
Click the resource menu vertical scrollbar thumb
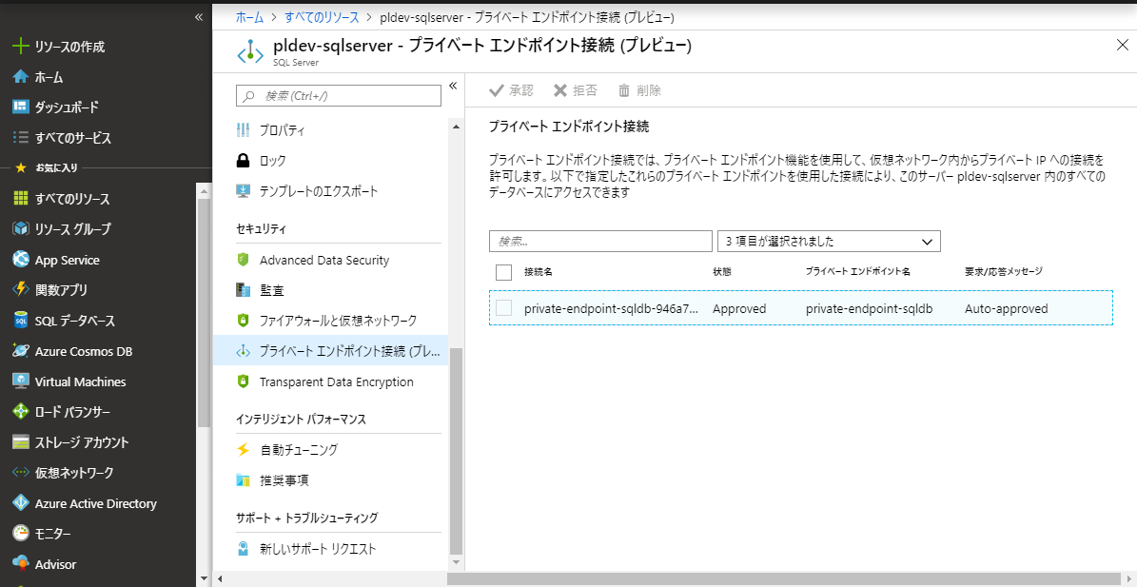(x=456, y=451)
